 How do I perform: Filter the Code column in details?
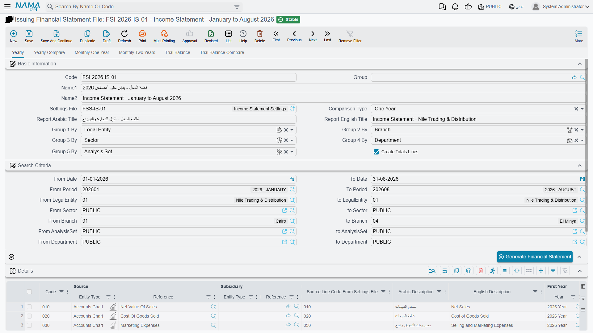pyautogui.click(x=61, y=292)
